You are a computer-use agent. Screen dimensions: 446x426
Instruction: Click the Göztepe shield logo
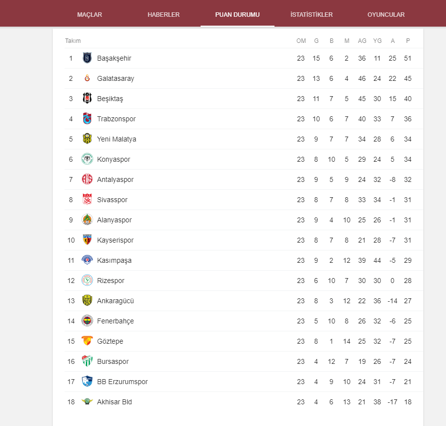point(87,341)
